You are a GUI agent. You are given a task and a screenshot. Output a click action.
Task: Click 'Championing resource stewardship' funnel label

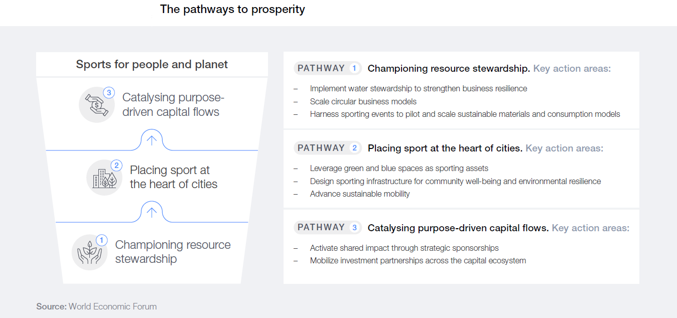pyautogui.click(x=173, y=252)
